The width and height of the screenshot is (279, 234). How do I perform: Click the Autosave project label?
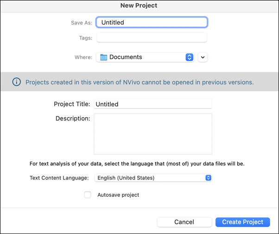click(118, 195)
